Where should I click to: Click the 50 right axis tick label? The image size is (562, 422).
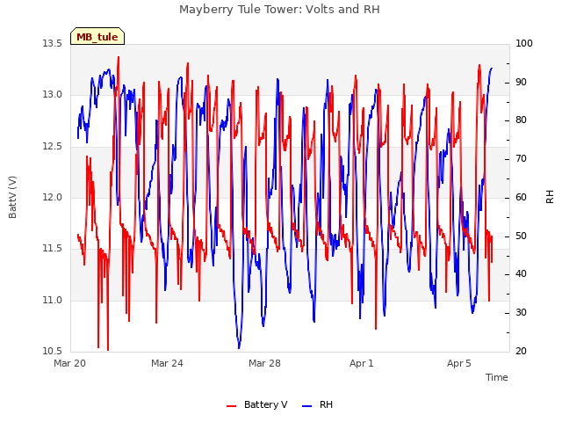pos(521,236)
